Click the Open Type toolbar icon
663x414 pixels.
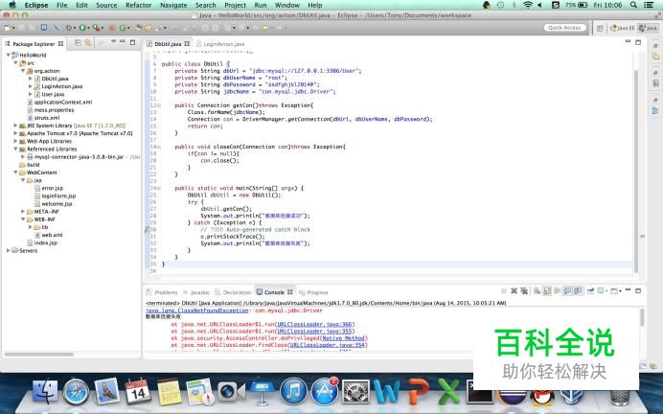[x=138, y=28]
